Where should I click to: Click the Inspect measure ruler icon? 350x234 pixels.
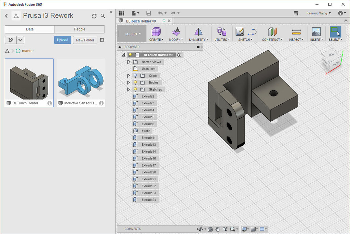click(296, 32)
